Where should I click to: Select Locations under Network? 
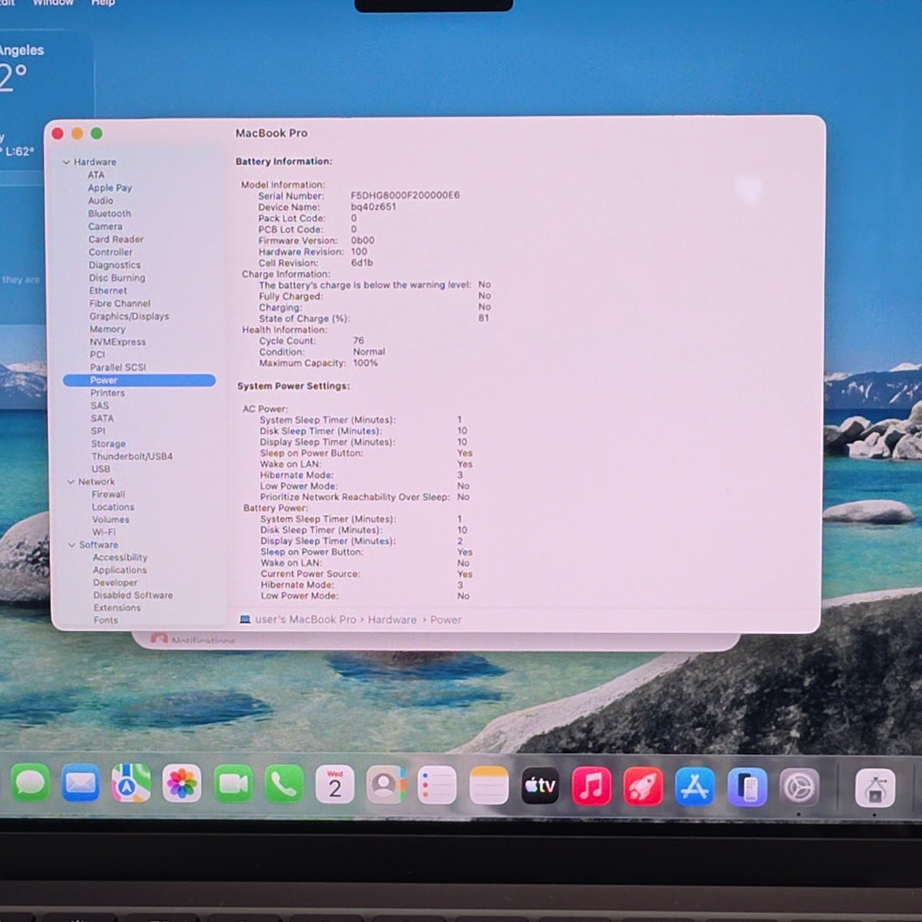click(x=113, y=507)
